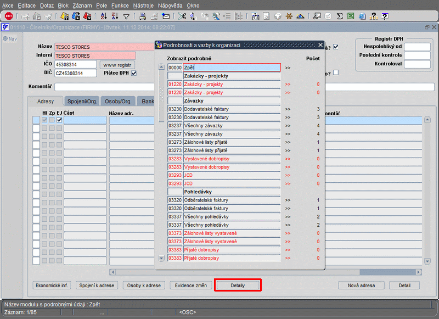439x319 pixels.
Task: Click the question mark window icon at toolbar end
Action: 385,16
